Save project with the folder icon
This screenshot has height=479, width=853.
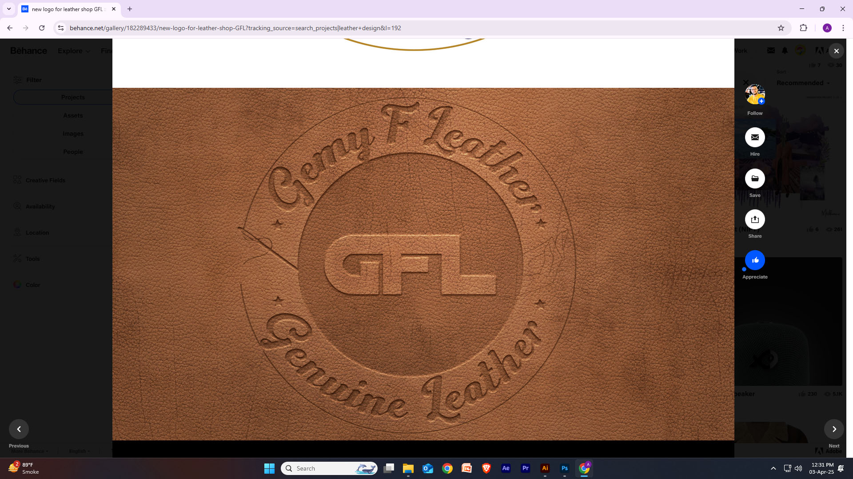[x=755, y=179]
